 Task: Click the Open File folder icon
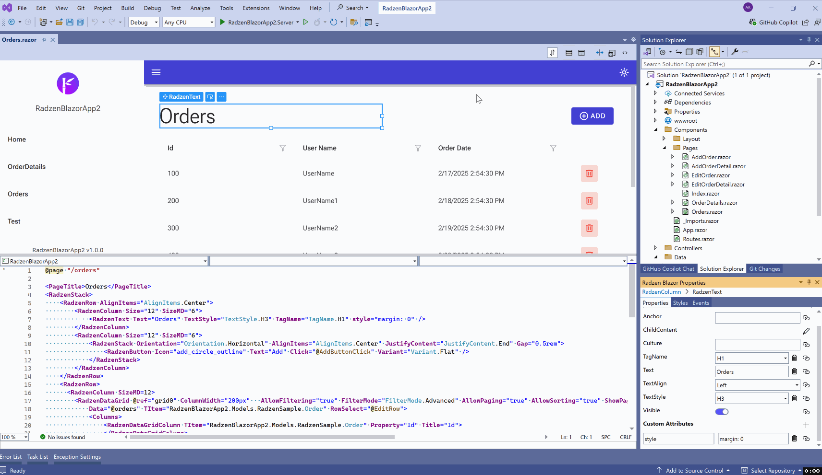coord(59,22)
